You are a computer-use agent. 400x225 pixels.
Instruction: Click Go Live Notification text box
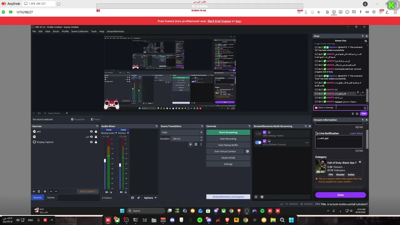click(x=339, y=142)
